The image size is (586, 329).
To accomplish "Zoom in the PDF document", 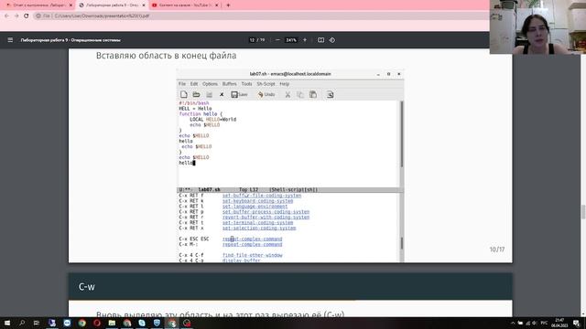I will (x=305, y=40).
